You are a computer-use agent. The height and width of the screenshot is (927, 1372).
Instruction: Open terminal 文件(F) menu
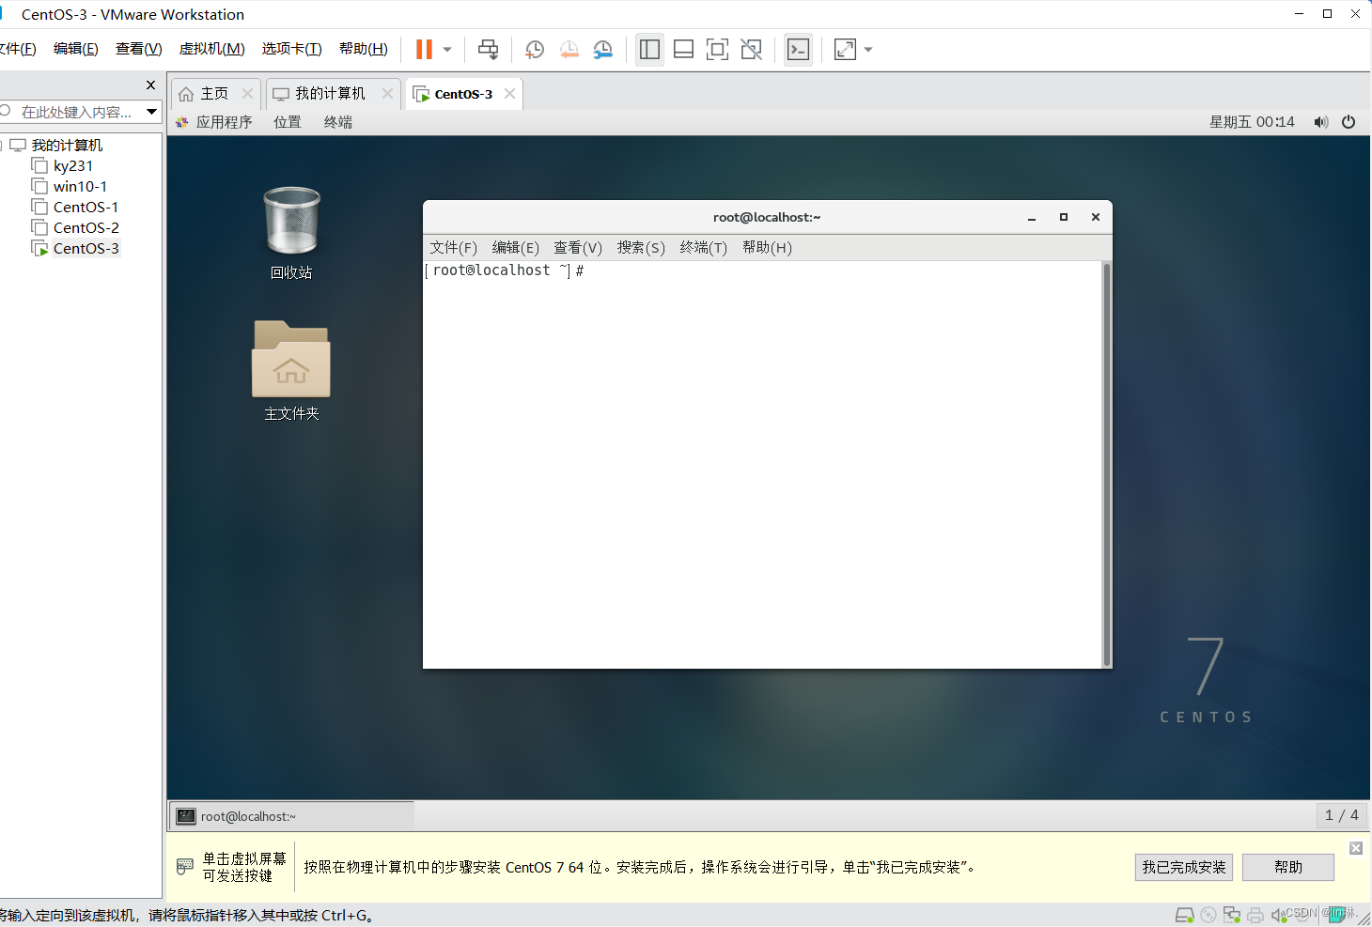point(454,248)
